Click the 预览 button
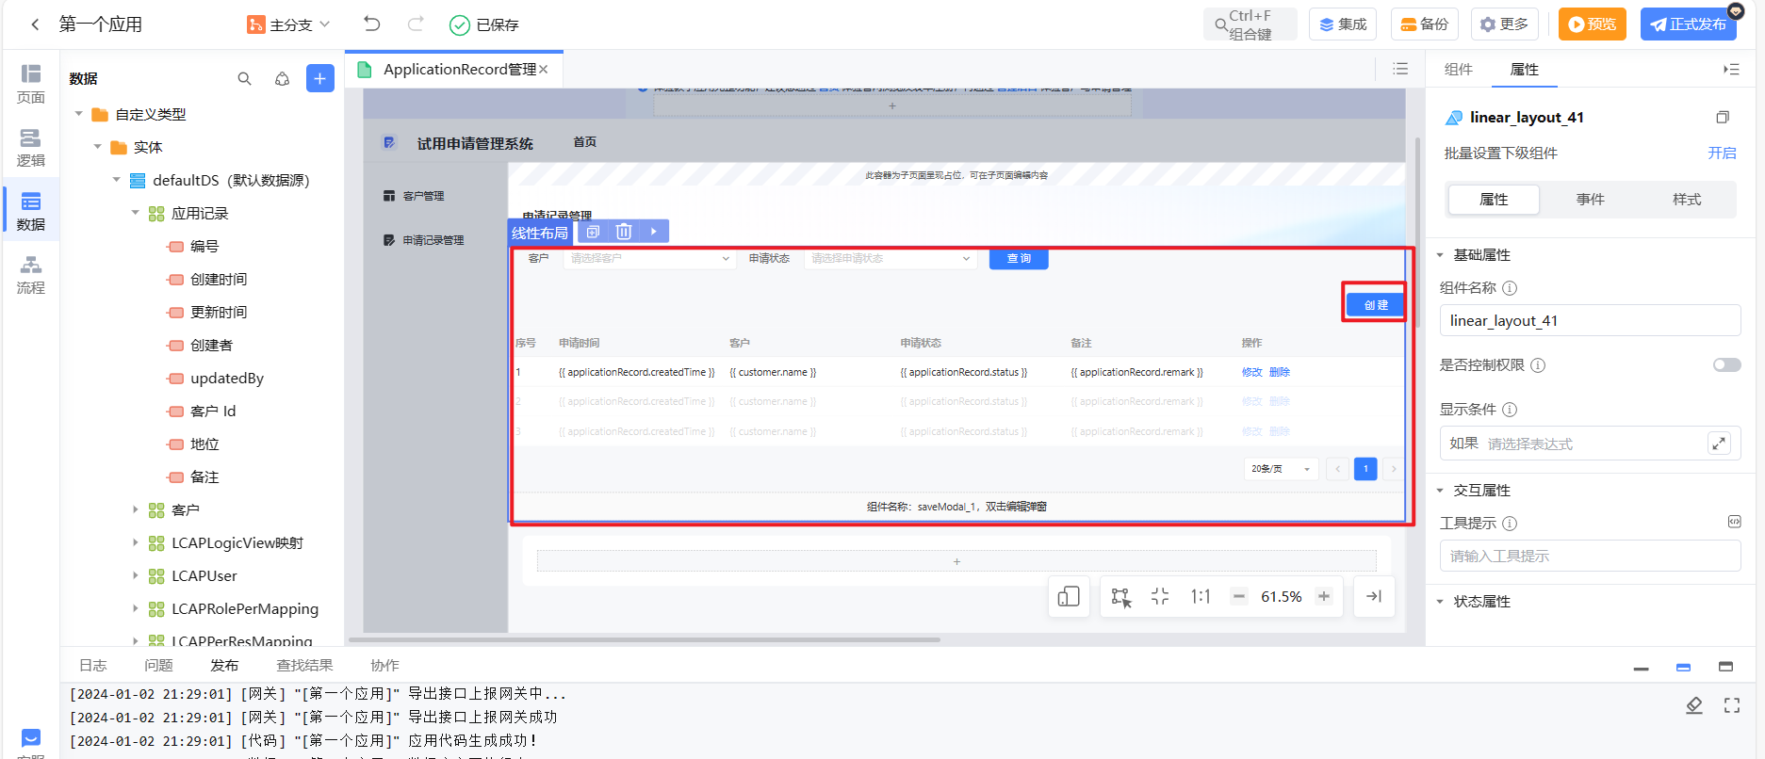The height and width of the screenshot is (759, 1765). [x=1593, y=24]
